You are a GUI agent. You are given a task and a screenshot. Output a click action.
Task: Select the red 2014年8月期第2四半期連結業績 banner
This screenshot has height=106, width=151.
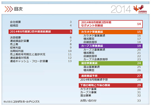point(40,32)
